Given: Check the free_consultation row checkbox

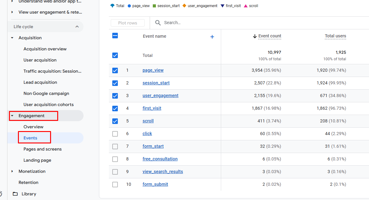Looking at the screenshot, I should pyautogui.click(x=115, y=159).
